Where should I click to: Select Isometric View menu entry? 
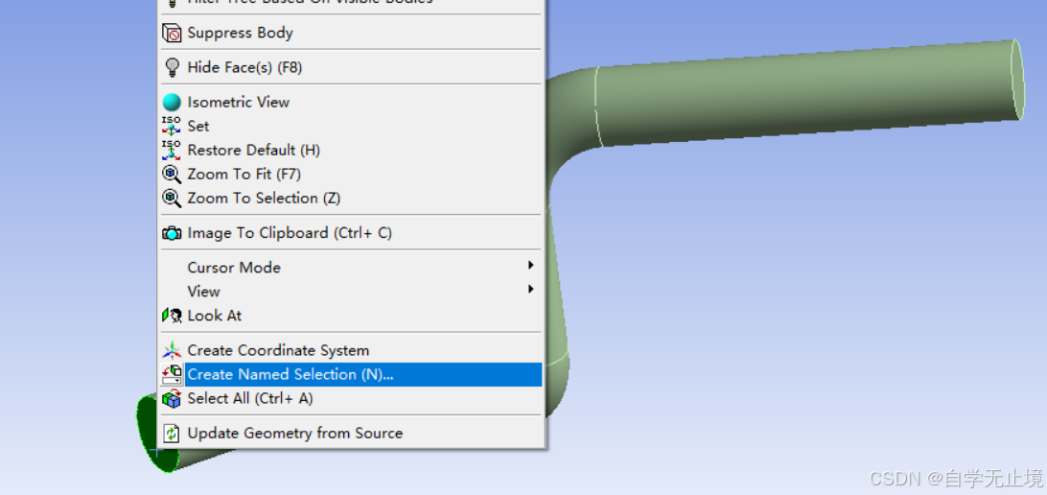(351, 103)
